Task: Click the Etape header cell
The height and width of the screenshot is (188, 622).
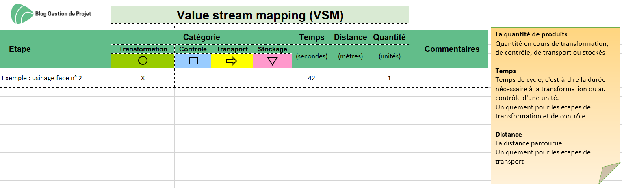Action: coord(56,49)
